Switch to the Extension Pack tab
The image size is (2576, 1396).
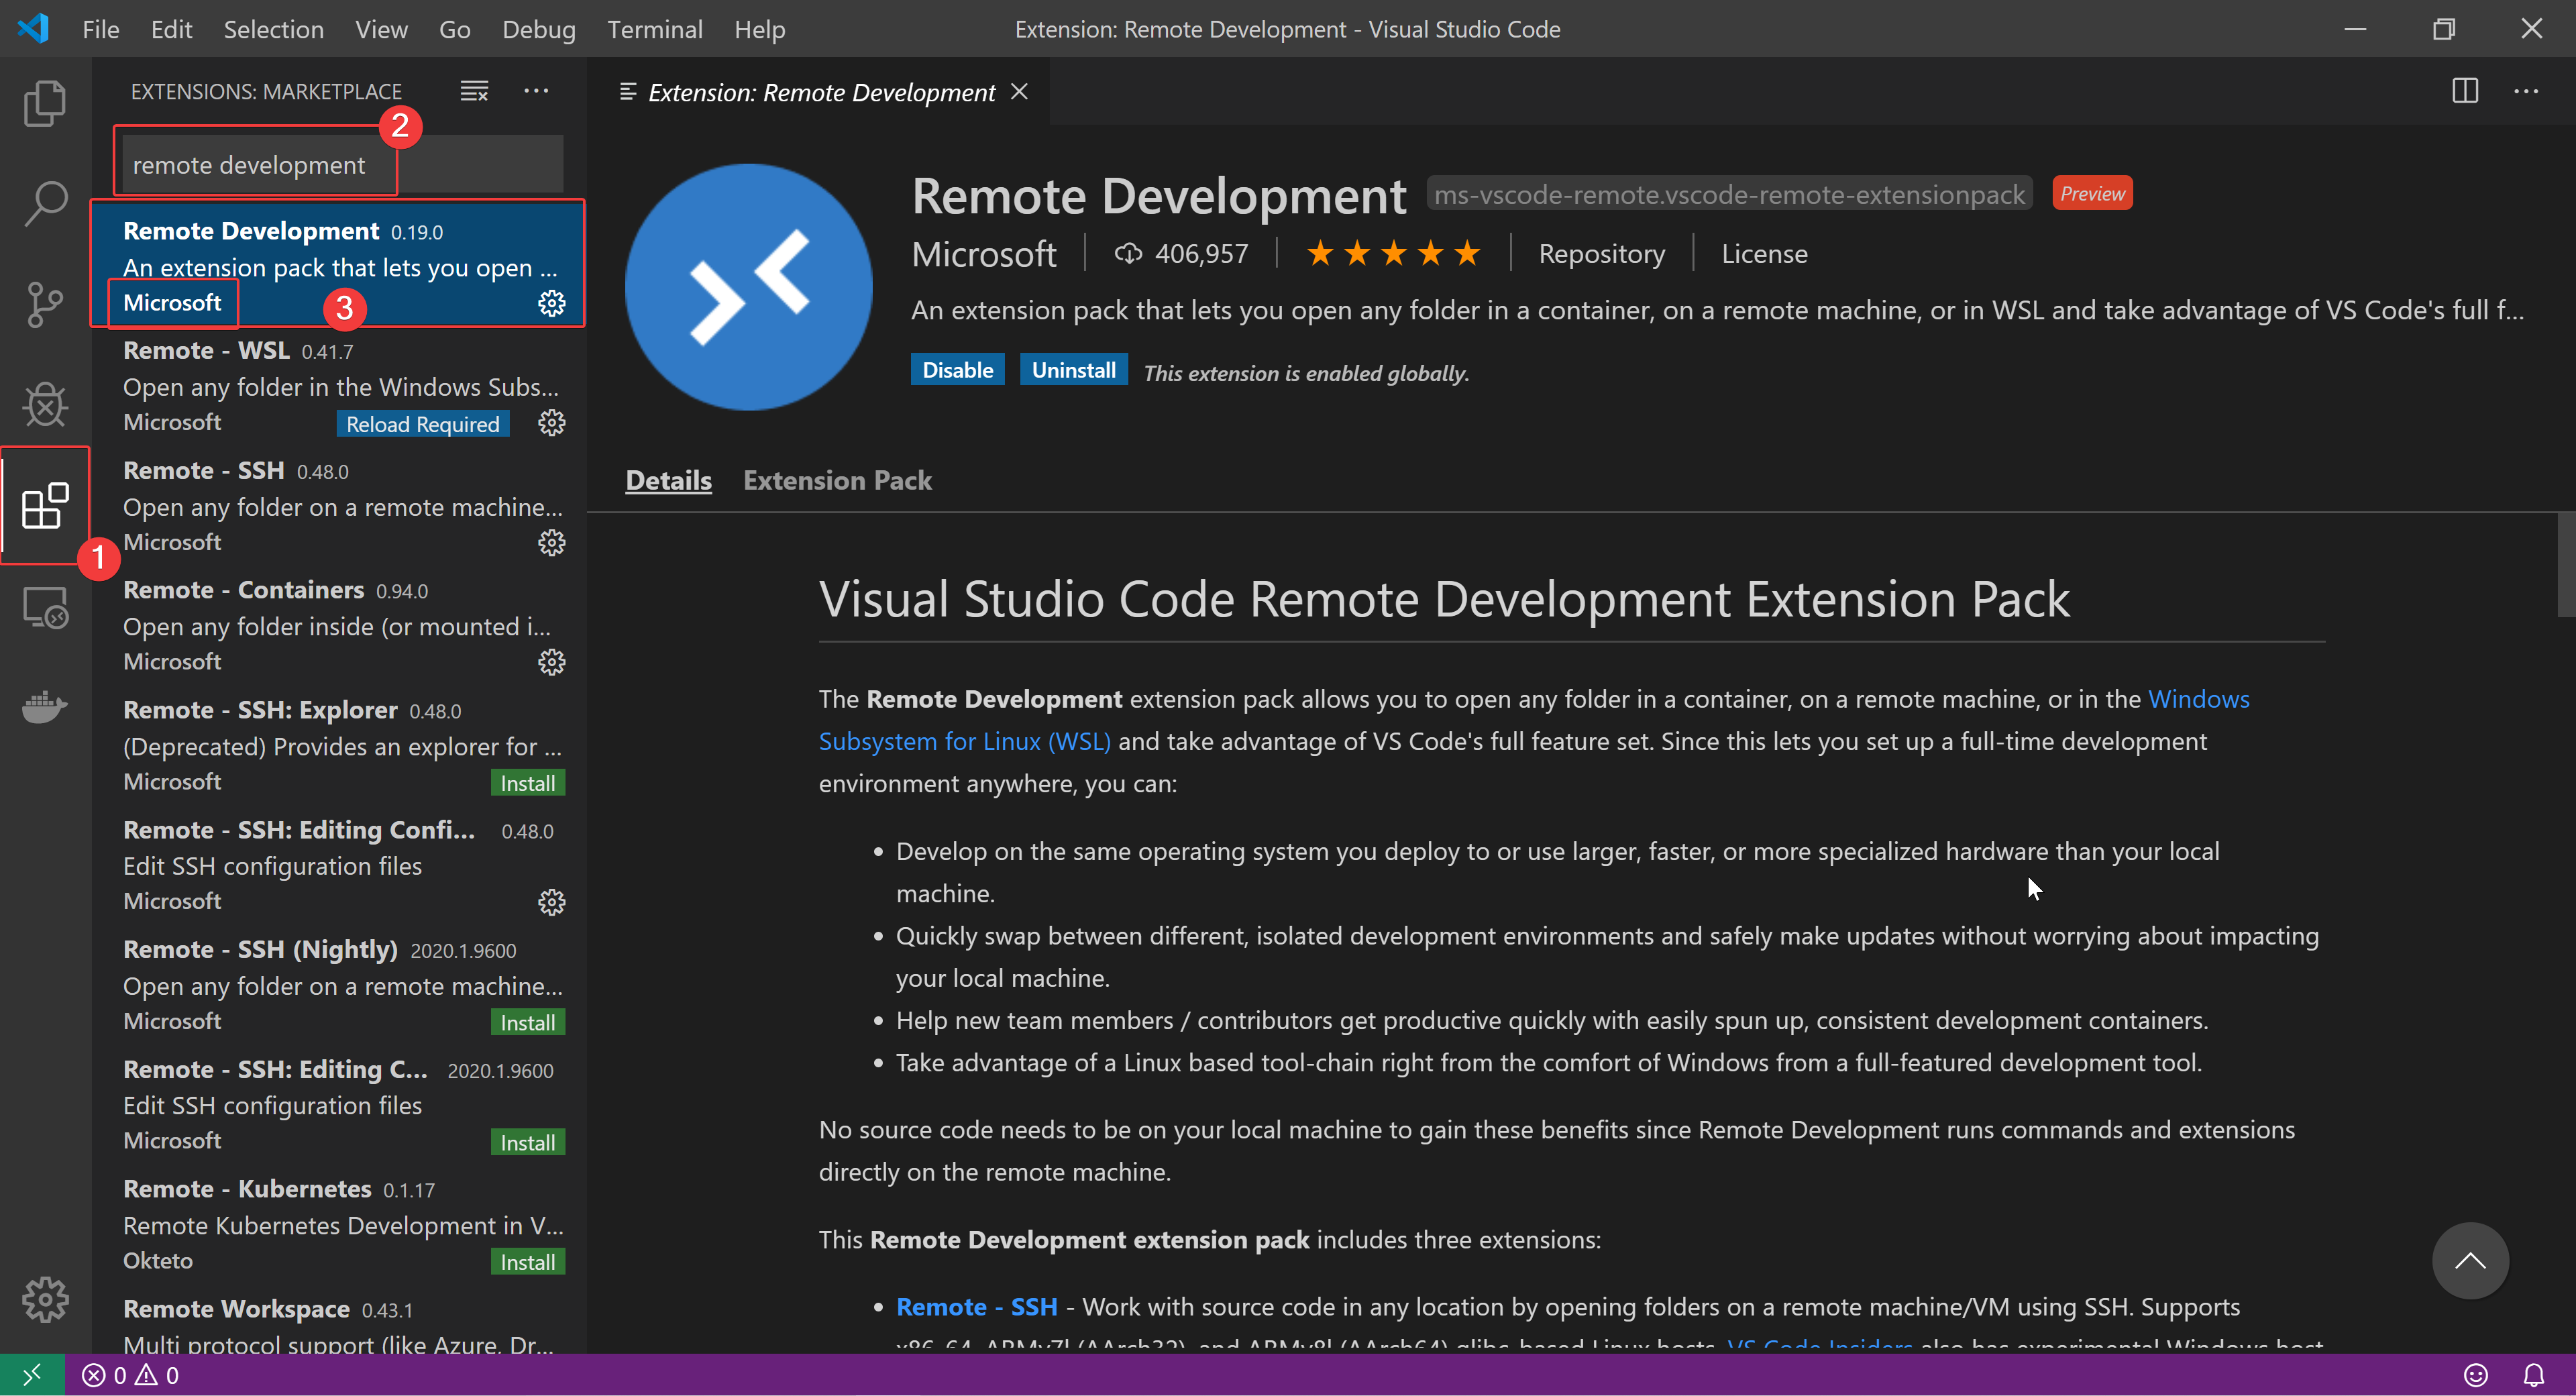coord(837,481)
